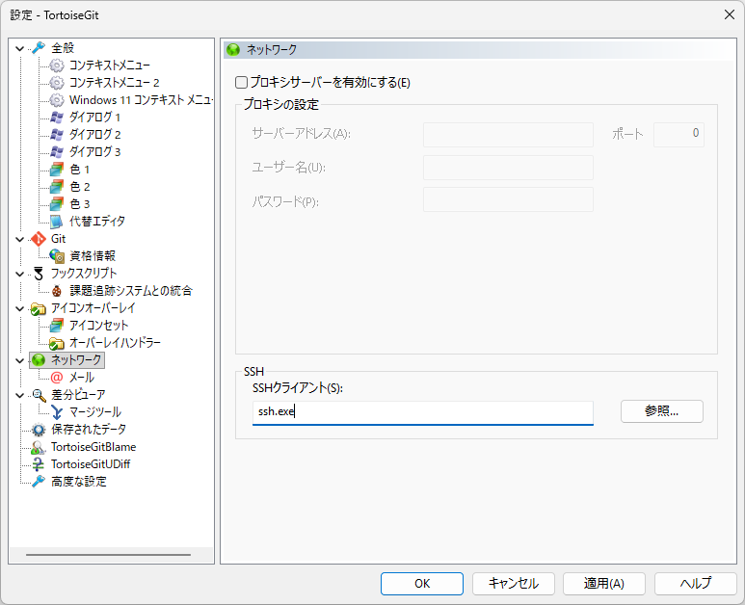
Task: Select TortoiseGitBlame in settings tree
Action: (x=93, y=447)
